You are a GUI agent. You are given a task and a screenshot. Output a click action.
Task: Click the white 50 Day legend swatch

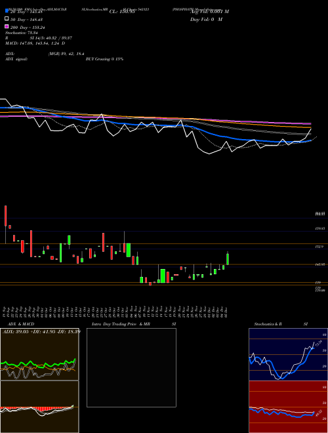[7, 19]
